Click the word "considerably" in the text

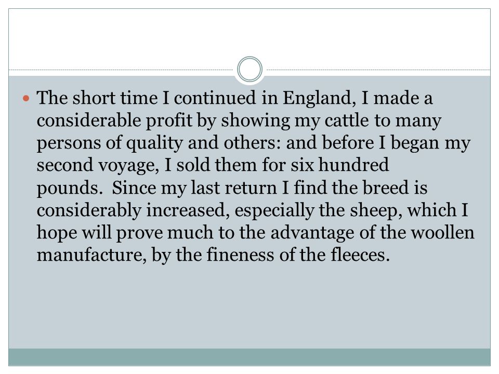tap(89, 211)
